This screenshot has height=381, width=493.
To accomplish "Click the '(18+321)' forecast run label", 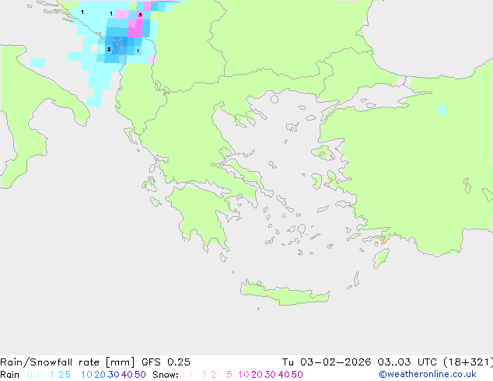I will click(468, 362).
